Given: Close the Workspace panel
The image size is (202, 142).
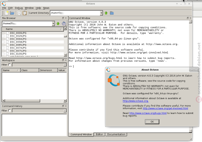Looking at the screenshot, I should pyautogui.click(x=66, y=60).
